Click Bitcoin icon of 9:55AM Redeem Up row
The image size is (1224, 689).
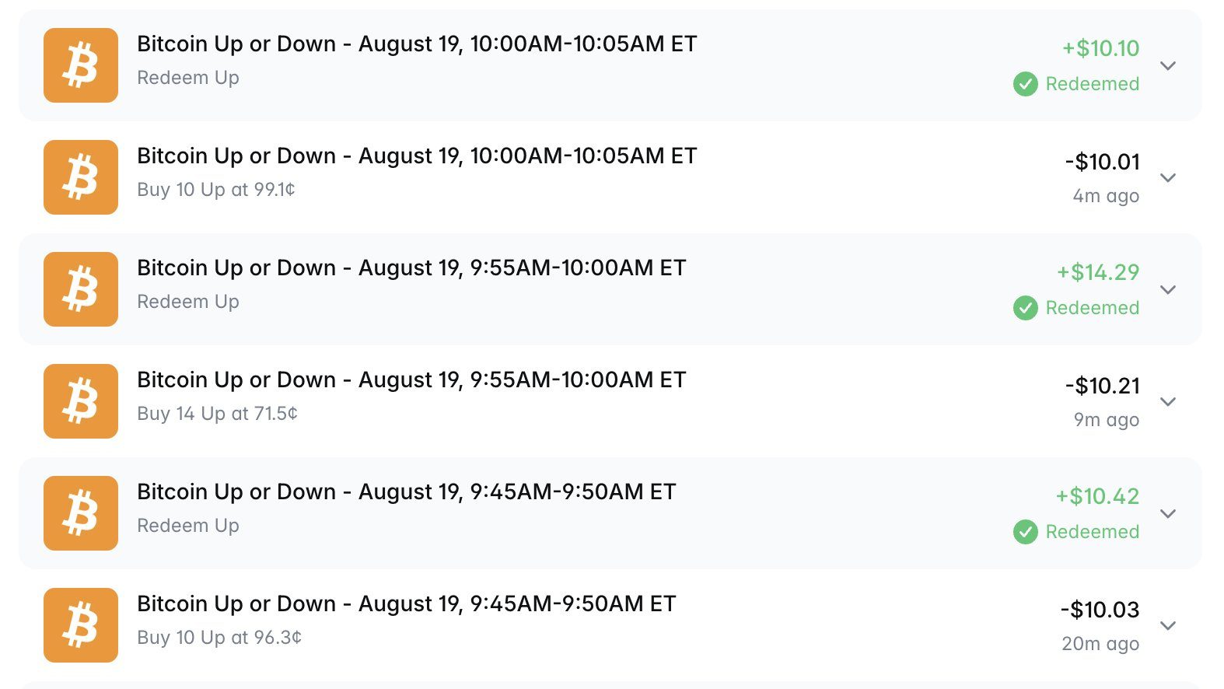81,289
